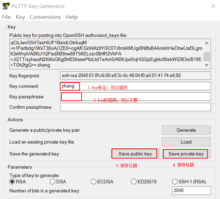Screen dimensions: 220x199
Task: Click the Load button
Action: (x=186, y=142)
